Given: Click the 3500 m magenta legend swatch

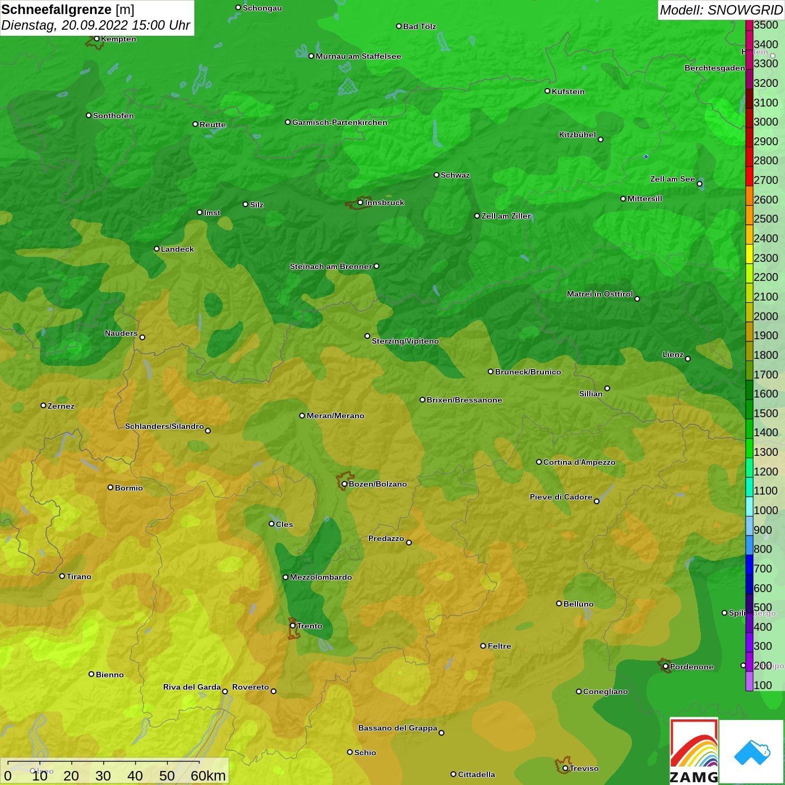Looking at the screenshot, I should (749, 25).
